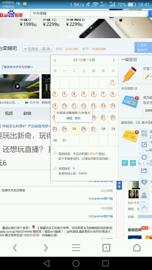Screen dimensions: 152x270
Task: Click the yellow consecutive sign-in card icon
Action: pos(130,136)
